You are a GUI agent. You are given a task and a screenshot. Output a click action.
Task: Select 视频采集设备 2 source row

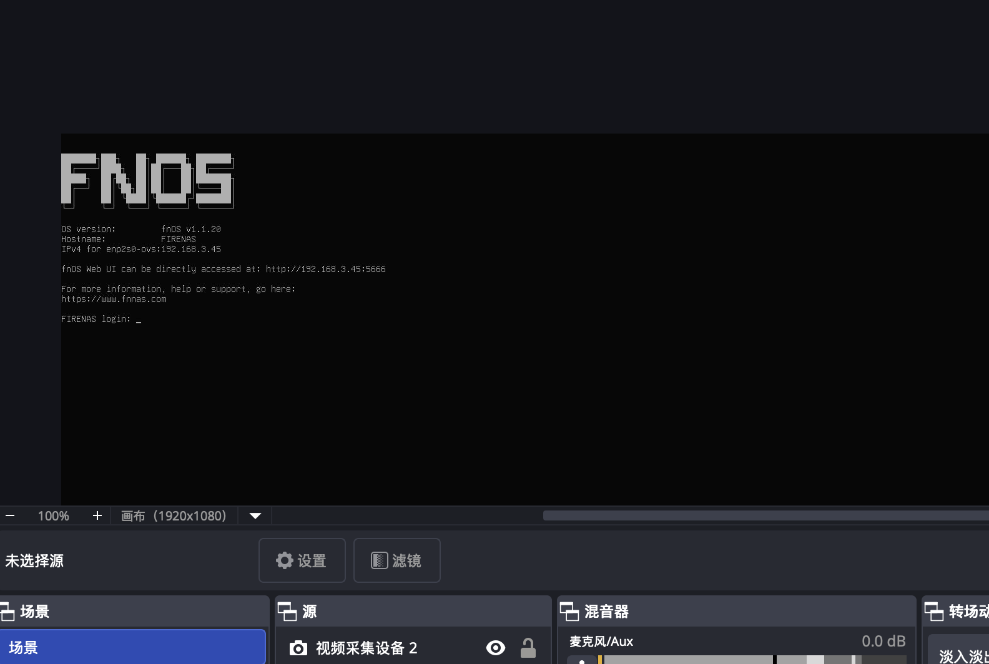pos(413,648)
